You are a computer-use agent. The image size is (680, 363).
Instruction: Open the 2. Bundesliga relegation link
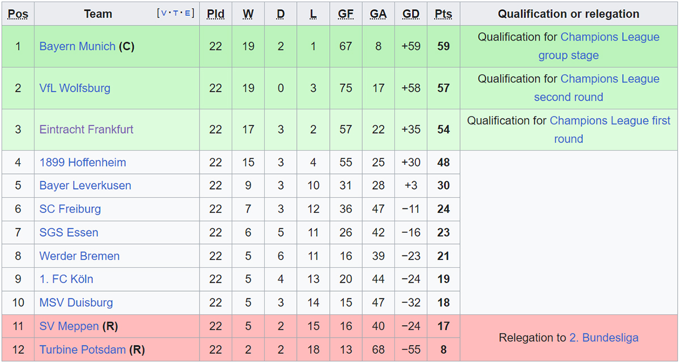click(604, 338)
